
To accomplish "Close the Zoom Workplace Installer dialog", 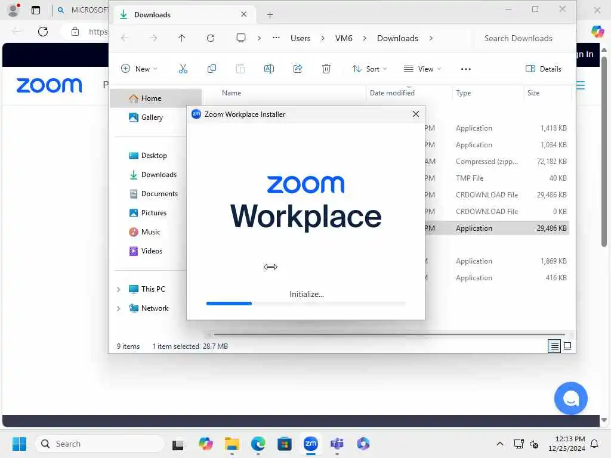I will pos(415,114).
